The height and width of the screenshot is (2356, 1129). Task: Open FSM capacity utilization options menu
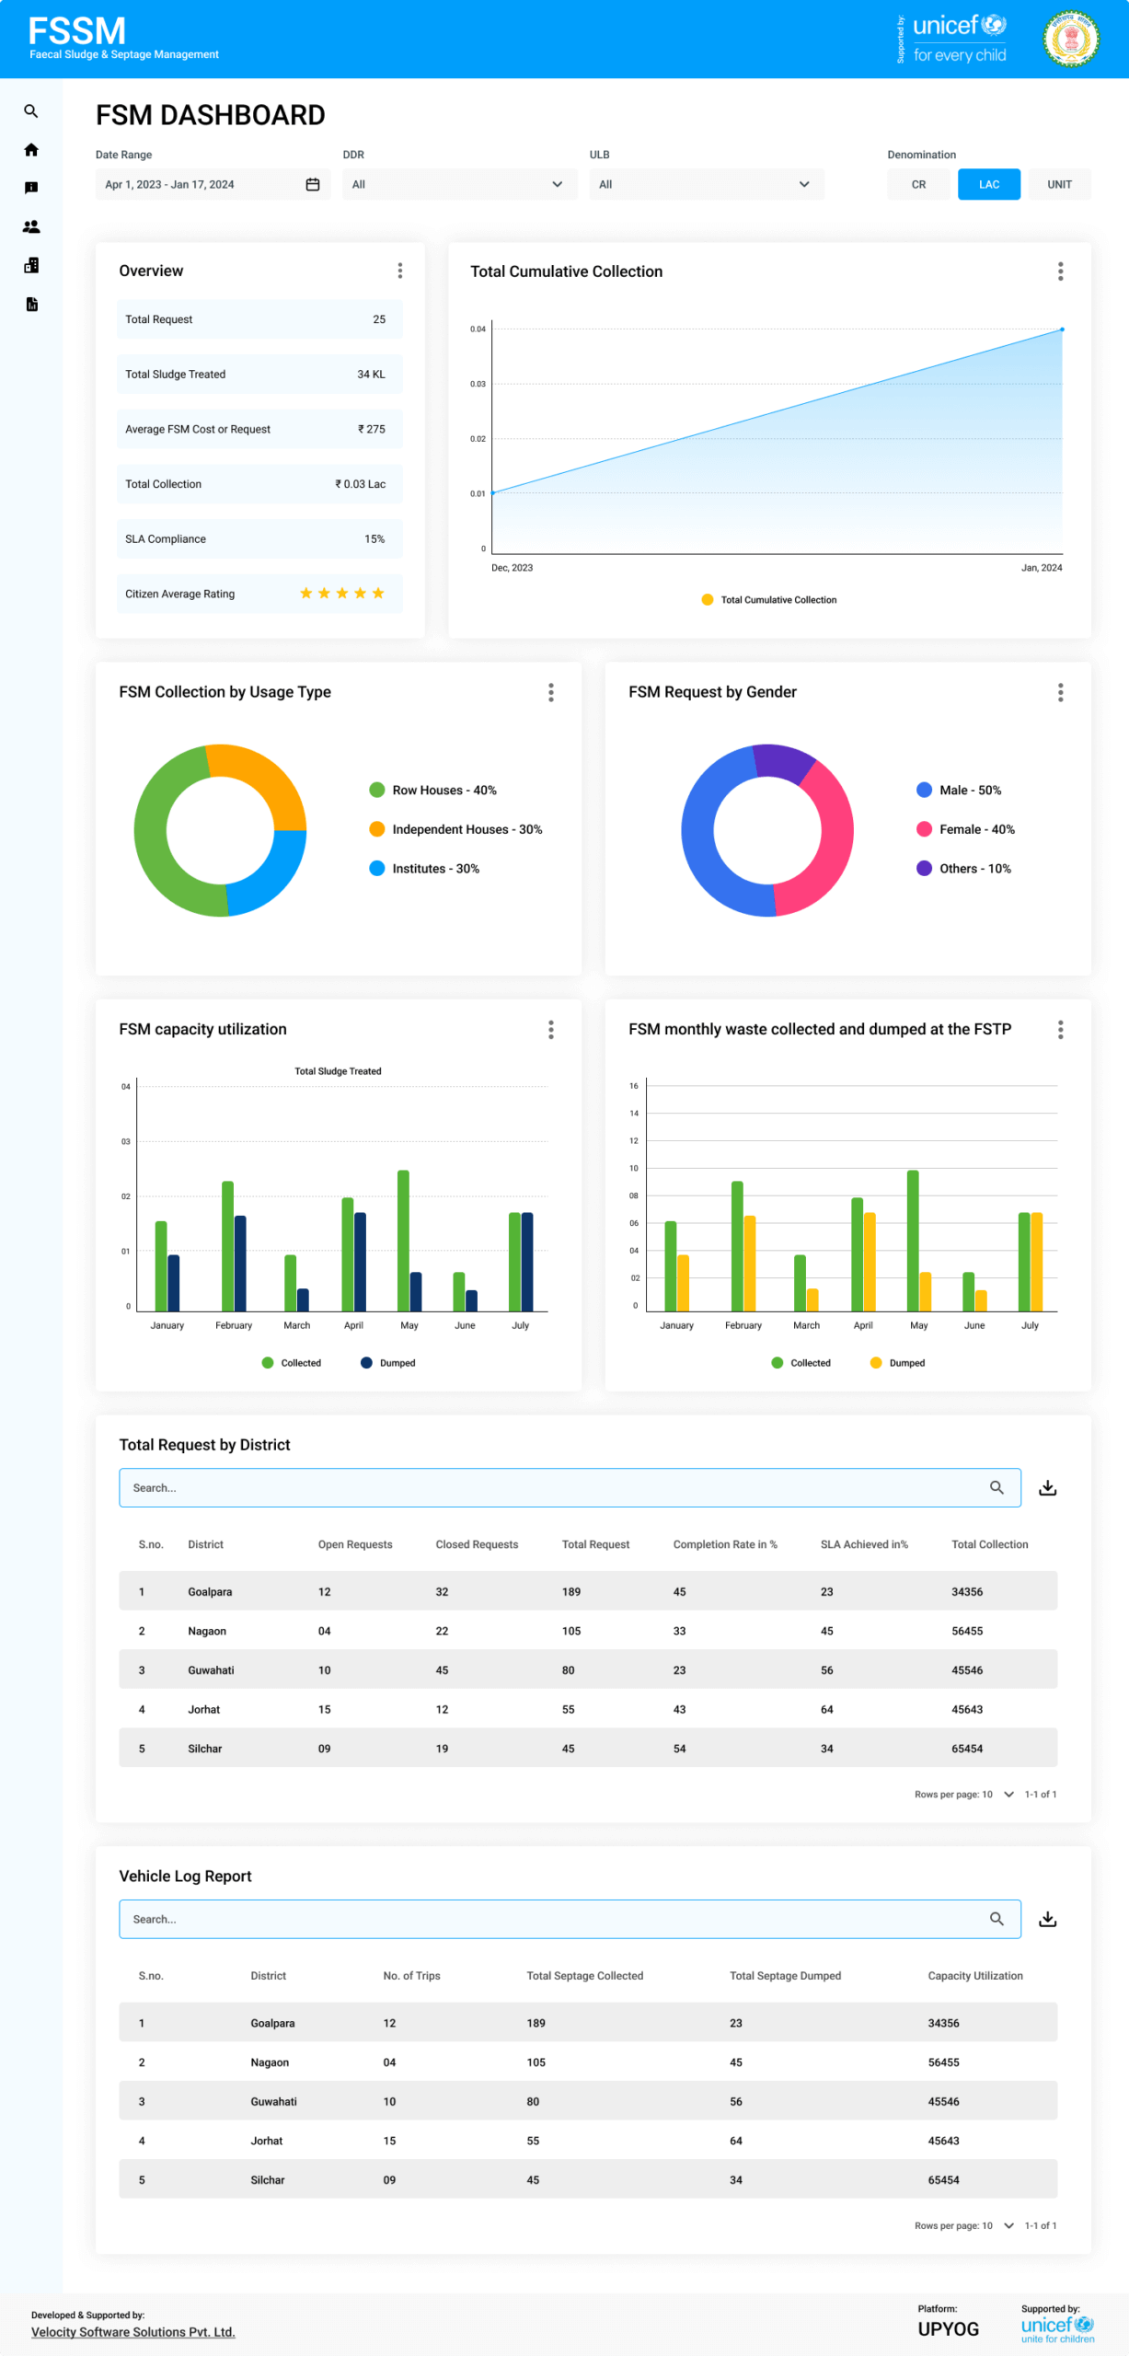[550, 1029]
